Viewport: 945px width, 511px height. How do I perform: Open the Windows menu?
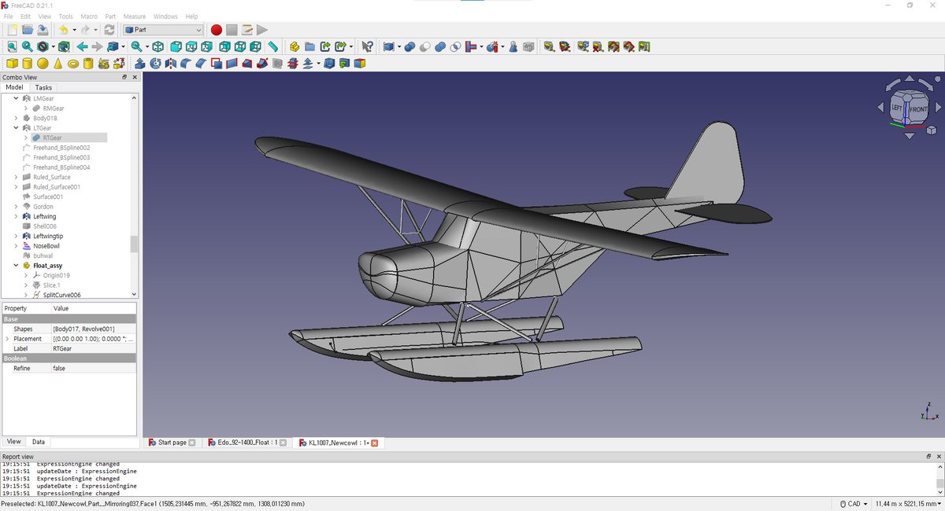pos(165,17)
